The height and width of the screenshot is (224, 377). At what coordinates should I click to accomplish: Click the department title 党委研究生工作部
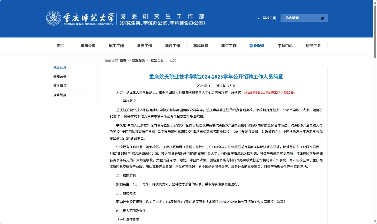coord(162,16)
